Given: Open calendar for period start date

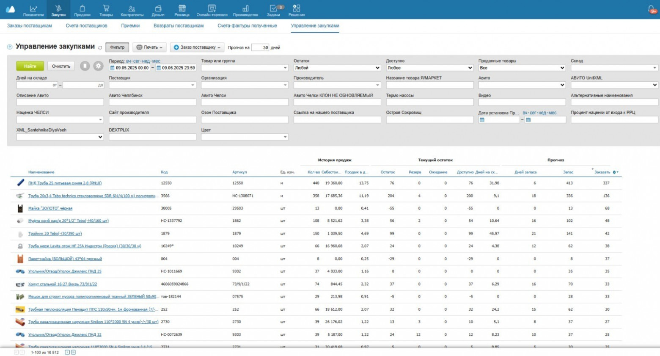Looking at the screenshot, I should [x=112, y=68].
